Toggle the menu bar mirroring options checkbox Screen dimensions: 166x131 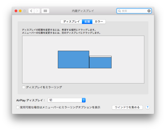point(18,107)
